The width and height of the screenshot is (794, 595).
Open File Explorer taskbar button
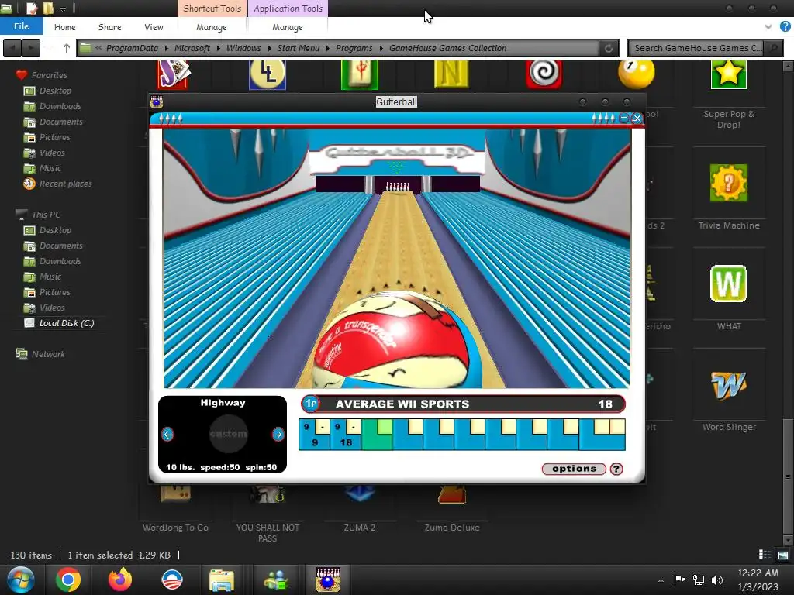pos(222,580)
